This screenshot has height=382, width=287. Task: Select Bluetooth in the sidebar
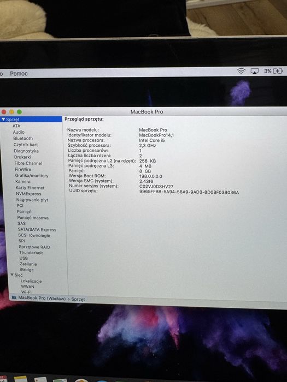23,139
